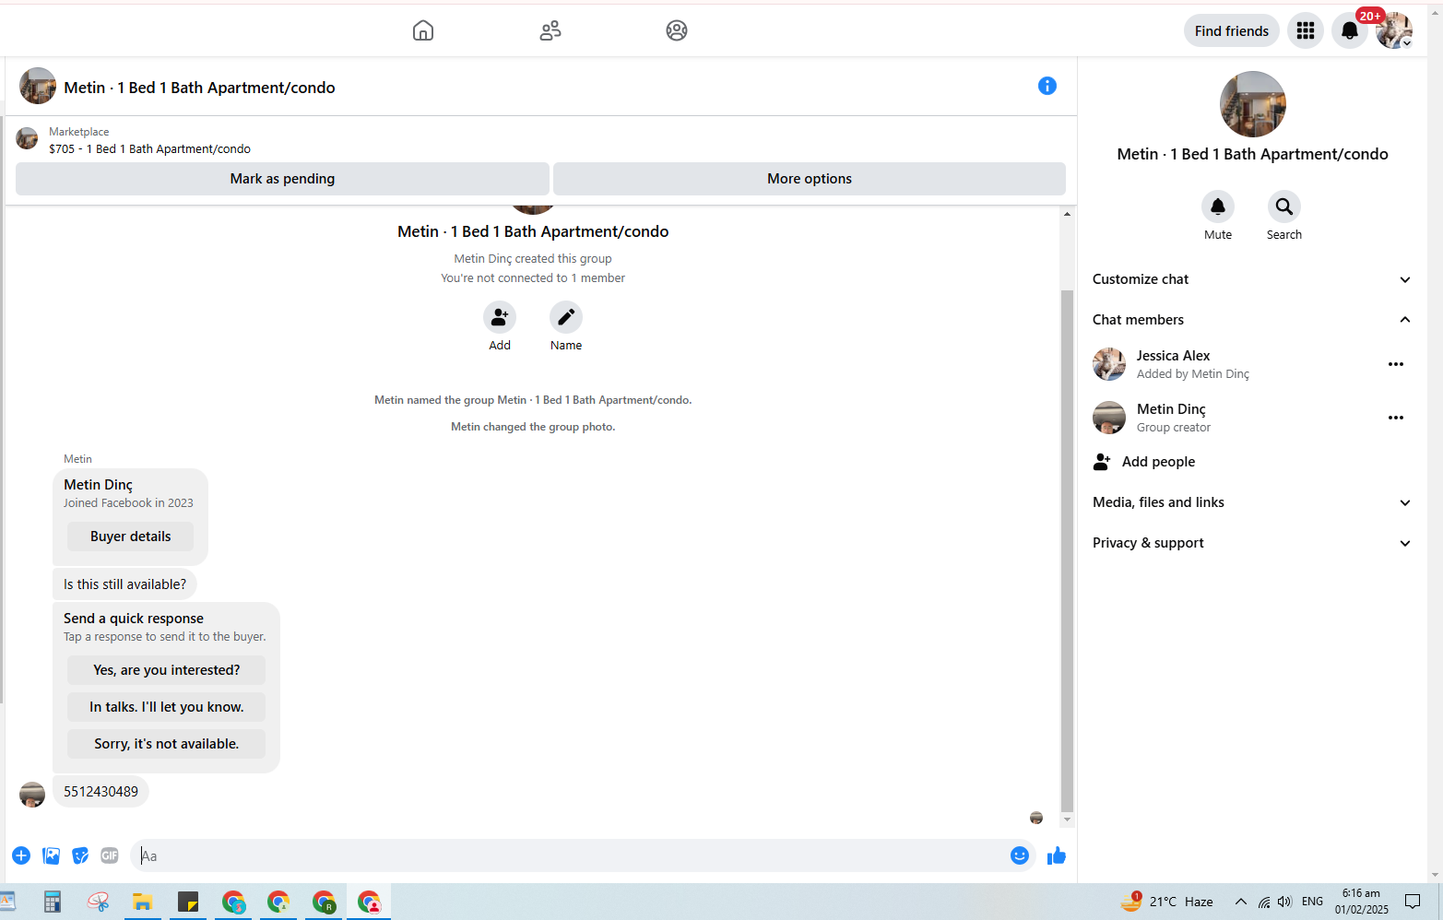Click the Find friends button

coord(1232,30)
